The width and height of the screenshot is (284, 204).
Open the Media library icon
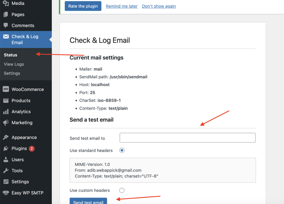coord(6,3)
